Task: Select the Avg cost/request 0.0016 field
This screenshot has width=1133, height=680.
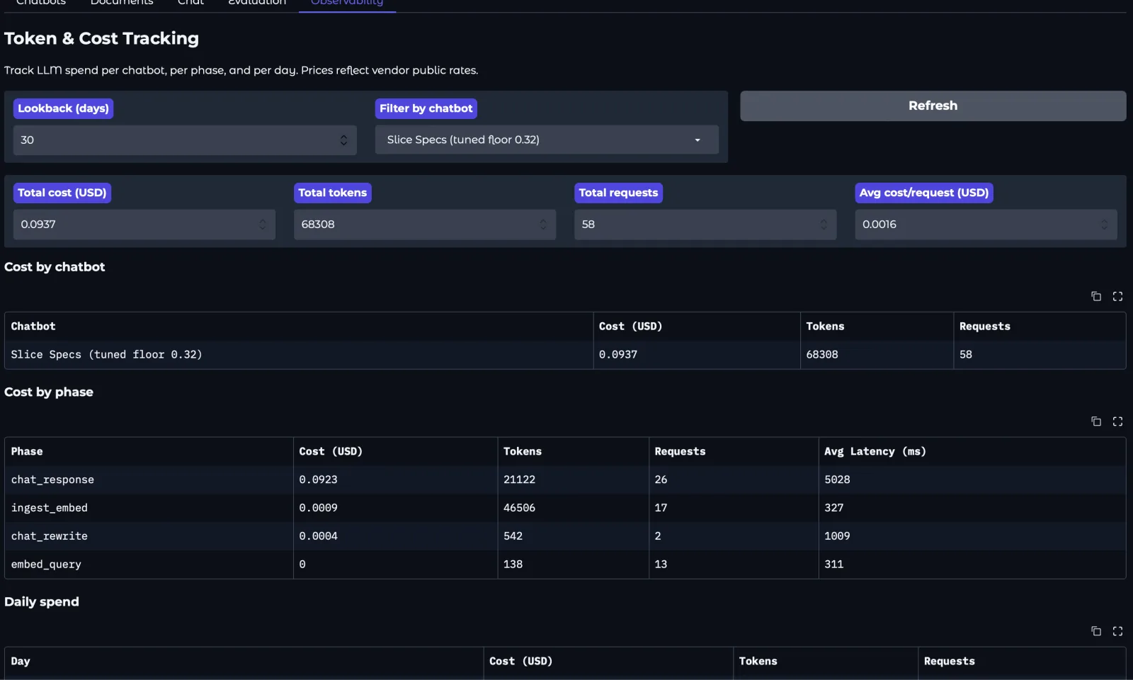Action: 986,225
